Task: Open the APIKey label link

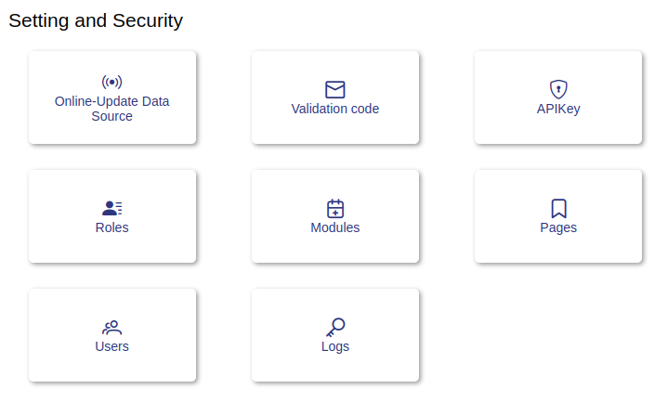Action: pos(558,109)
